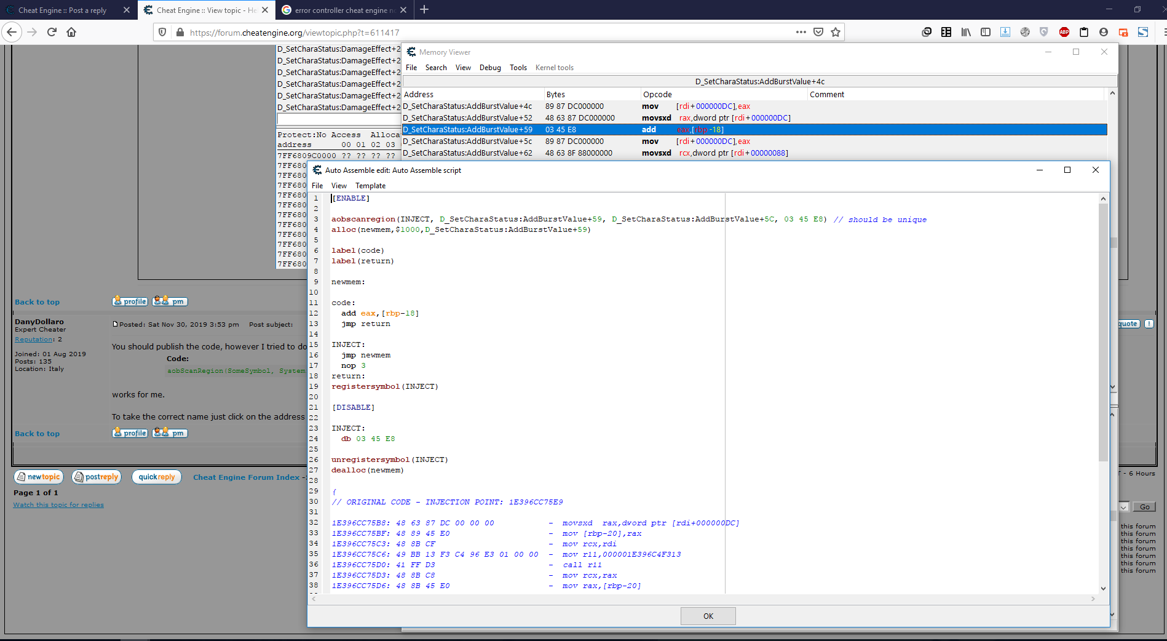This screenshot has width=1167, height=641.
Task: Save the page to Pocket
Action: pyautogui.click(x=818, y=32)
